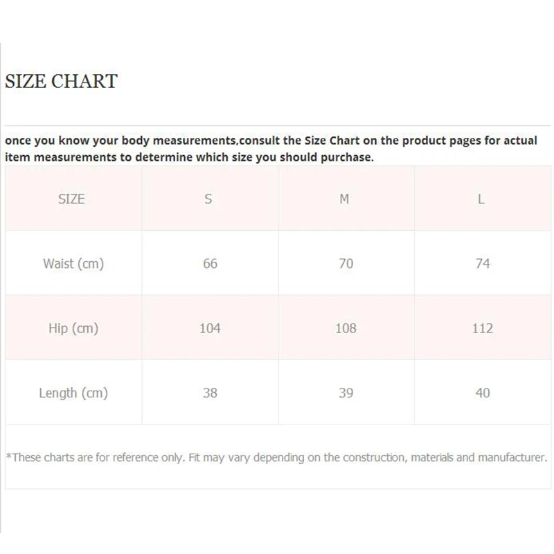Click the reference-only disclaimer footnote
Screen dimensions: 554x554
(276, 457)
